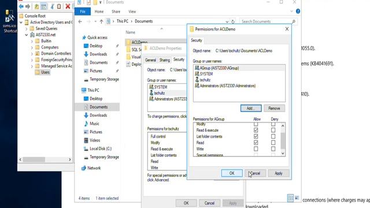The height and width of the screenshot is (208, 370).
Task: Click the MMC tree horizontal scrollbar thumb
Action: [x=34, y=159]
